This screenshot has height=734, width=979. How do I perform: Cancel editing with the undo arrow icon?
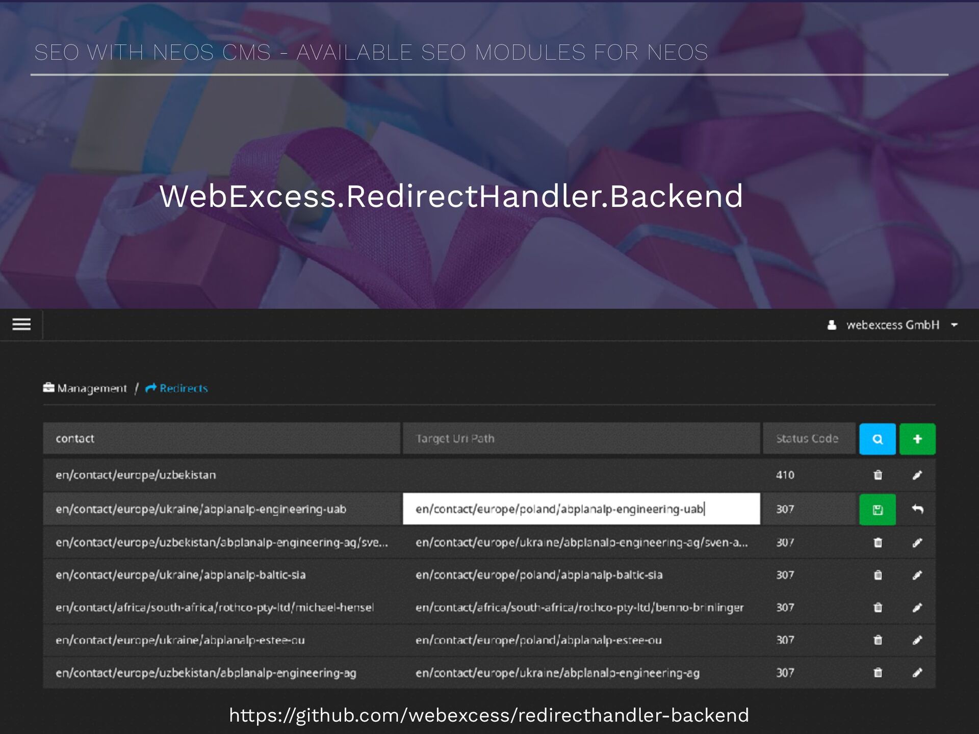coord(917,509)
